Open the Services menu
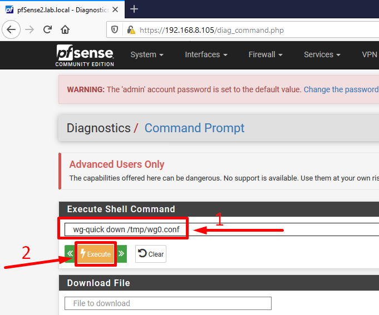 click(x=322, y=55)
